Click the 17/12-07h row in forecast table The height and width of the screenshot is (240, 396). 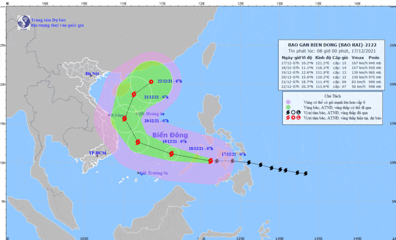point(332,63)
